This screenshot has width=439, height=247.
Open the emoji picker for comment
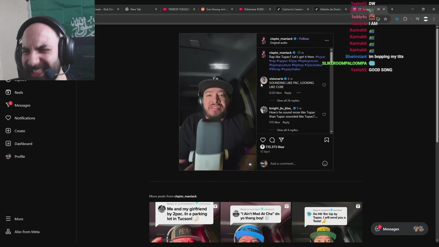325,164
